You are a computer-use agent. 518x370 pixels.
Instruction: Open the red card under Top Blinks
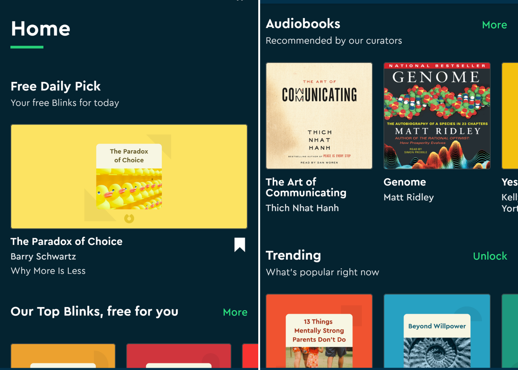[x=179, y=356]
